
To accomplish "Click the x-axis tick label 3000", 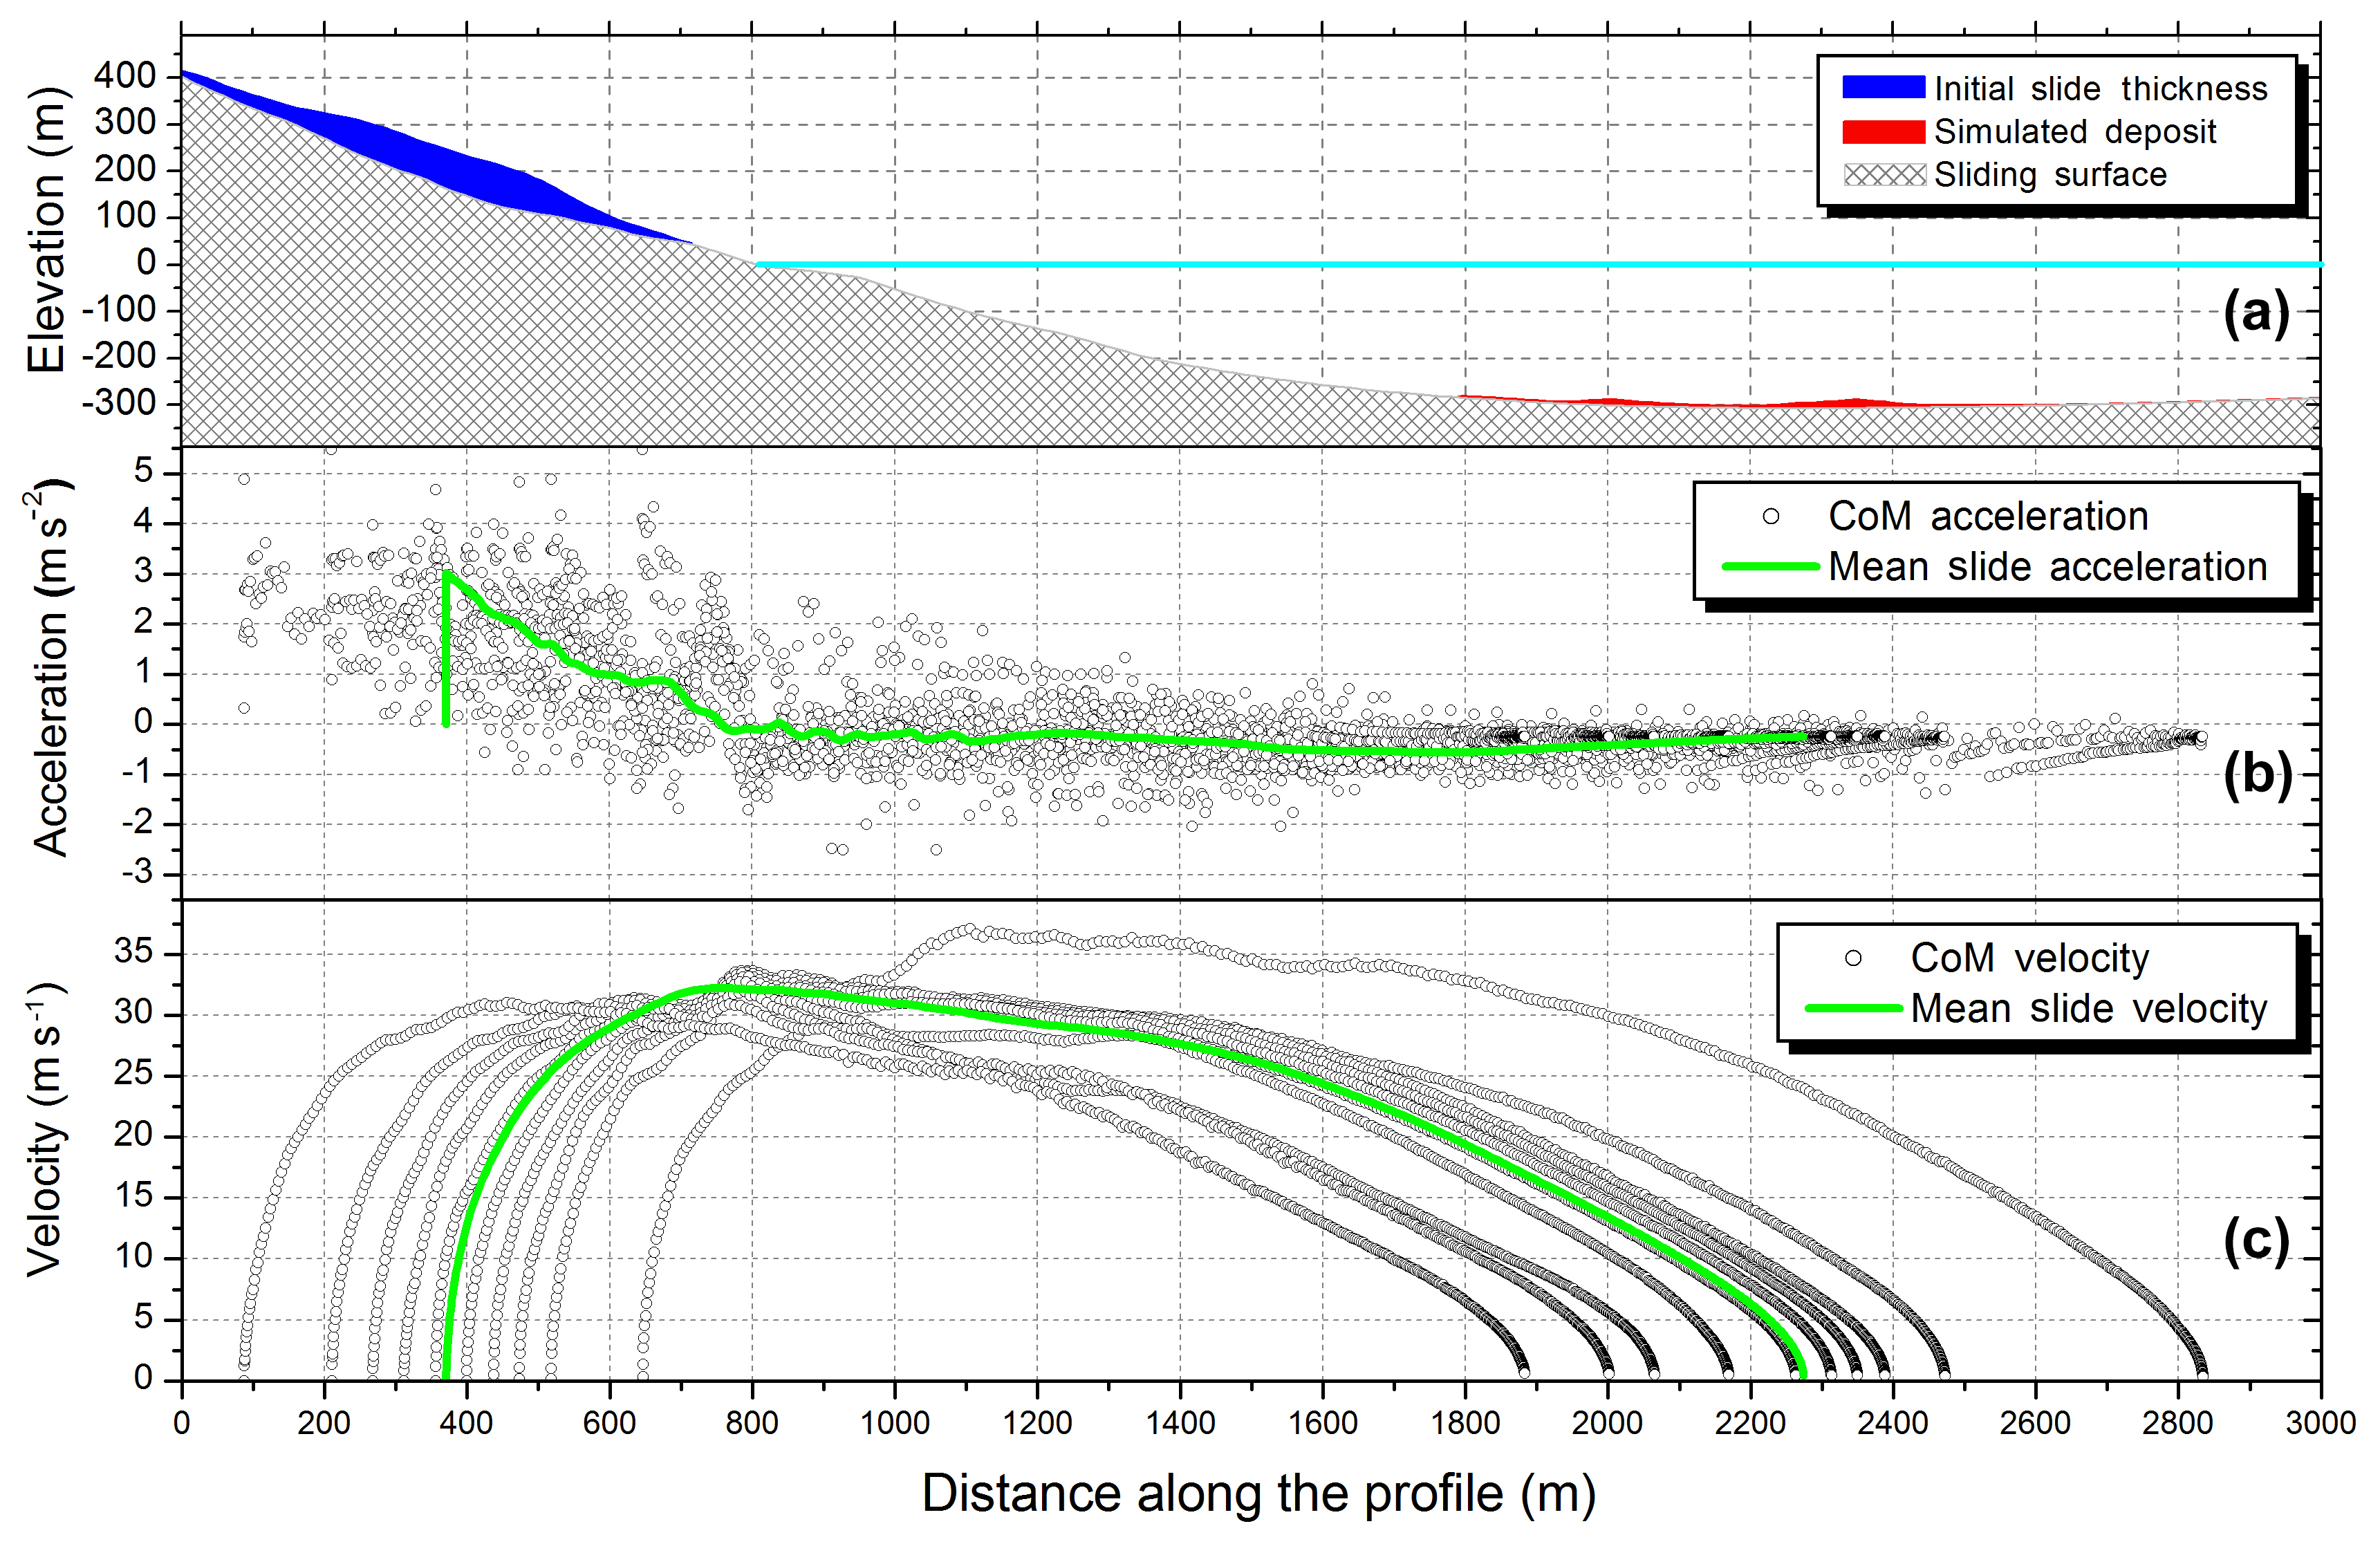I will coord(2320,1423).
